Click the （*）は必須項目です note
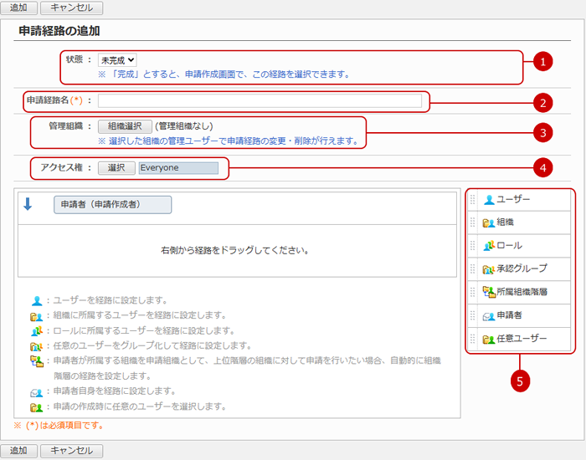Viewport: 586px width, 460px height. 59,425
